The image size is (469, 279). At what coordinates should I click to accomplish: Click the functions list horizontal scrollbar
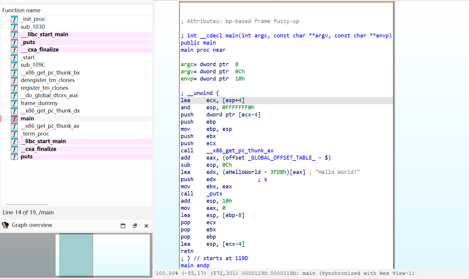tap(27, 204)
